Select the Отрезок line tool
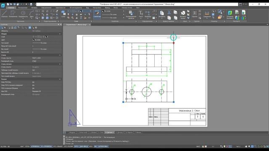 (5, 14)
